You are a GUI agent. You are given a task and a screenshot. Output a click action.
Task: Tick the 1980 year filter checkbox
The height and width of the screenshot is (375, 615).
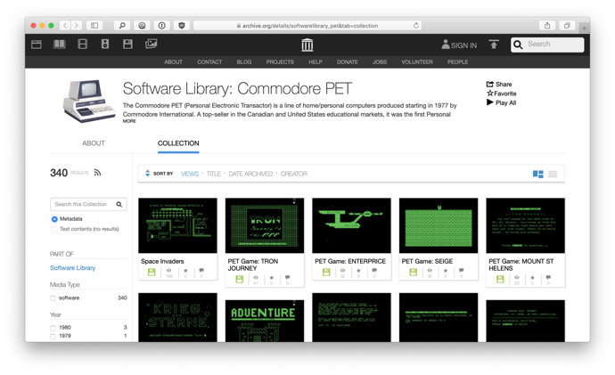coord(53,327)
